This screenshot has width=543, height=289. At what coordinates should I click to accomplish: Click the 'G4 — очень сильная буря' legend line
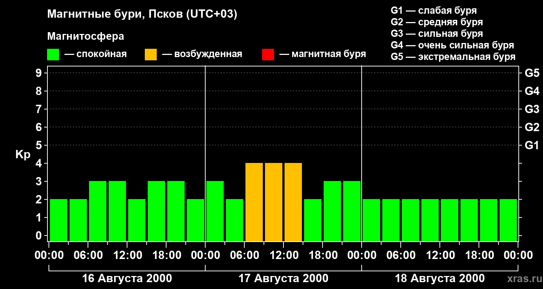[452, 45]
